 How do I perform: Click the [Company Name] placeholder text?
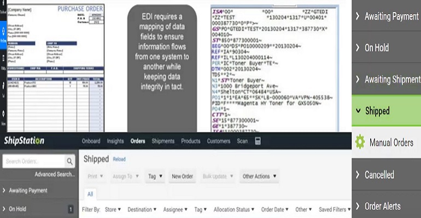click(19, 10)
